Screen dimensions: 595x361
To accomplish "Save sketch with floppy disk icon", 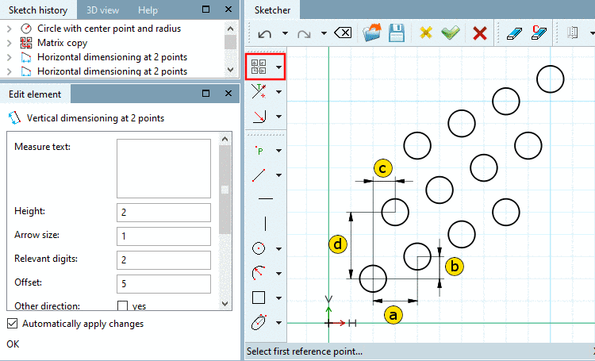I will coord(397,33).
